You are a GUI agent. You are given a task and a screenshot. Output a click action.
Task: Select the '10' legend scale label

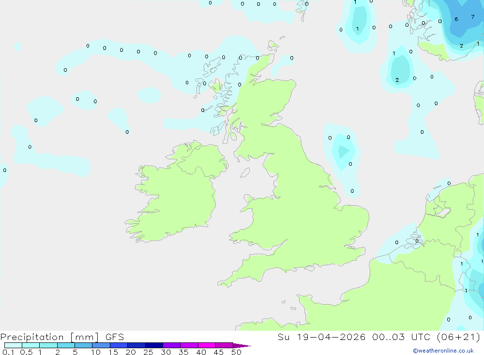[x=96, y=352]
